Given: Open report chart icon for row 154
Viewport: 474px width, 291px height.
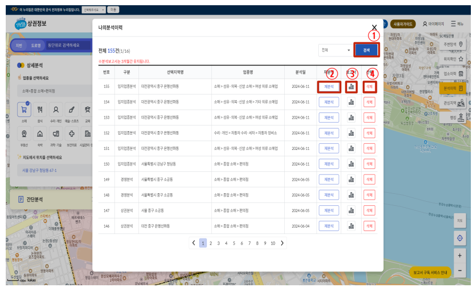Looking at the screenshot, I should tap(351, 102).
